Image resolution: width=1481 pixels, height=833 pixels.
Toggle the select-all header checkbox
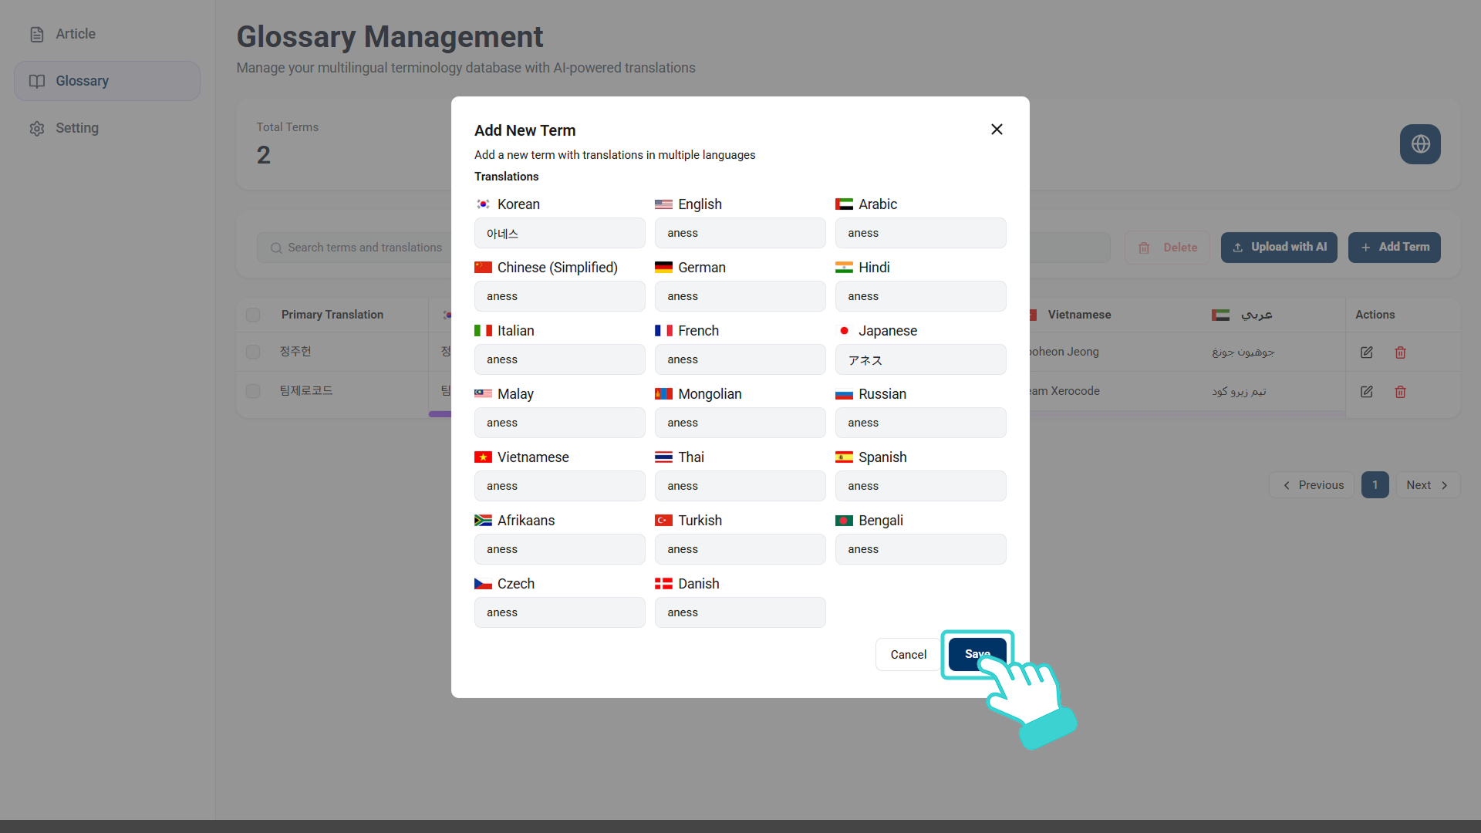[253, 315]
